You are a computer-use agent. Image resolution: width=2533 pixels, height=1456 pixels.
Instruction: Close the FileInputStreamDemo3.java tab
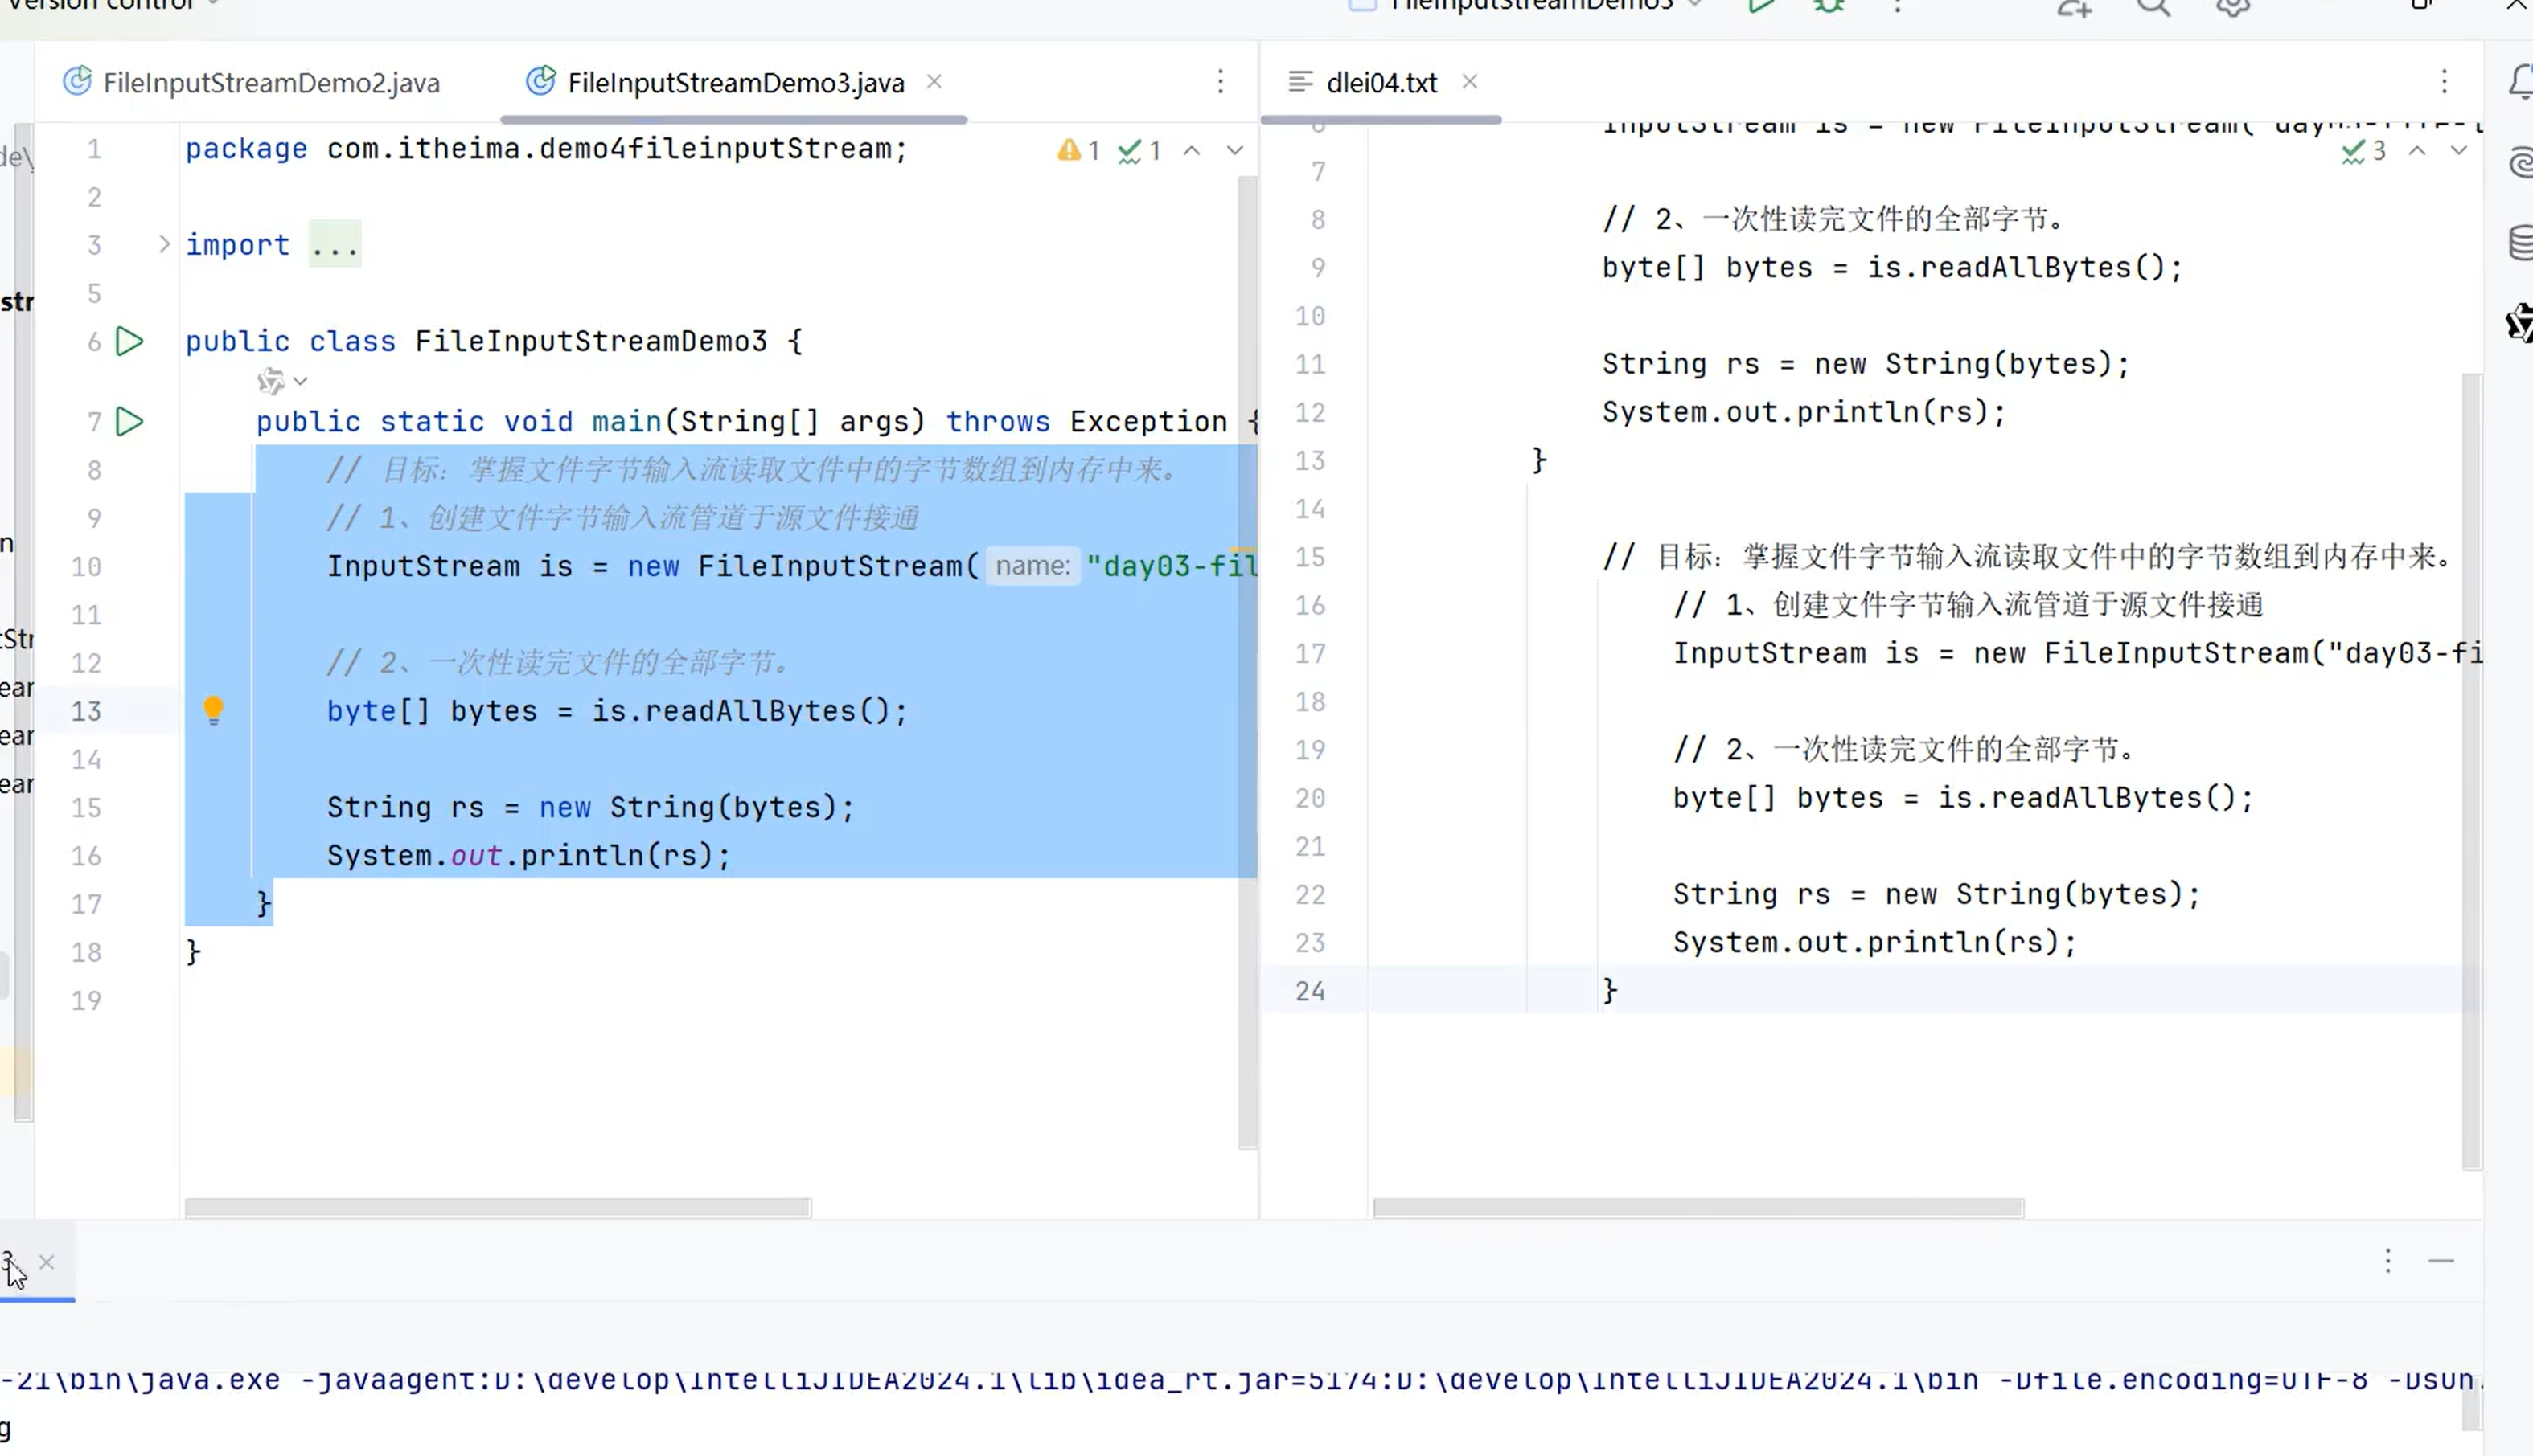934,82
